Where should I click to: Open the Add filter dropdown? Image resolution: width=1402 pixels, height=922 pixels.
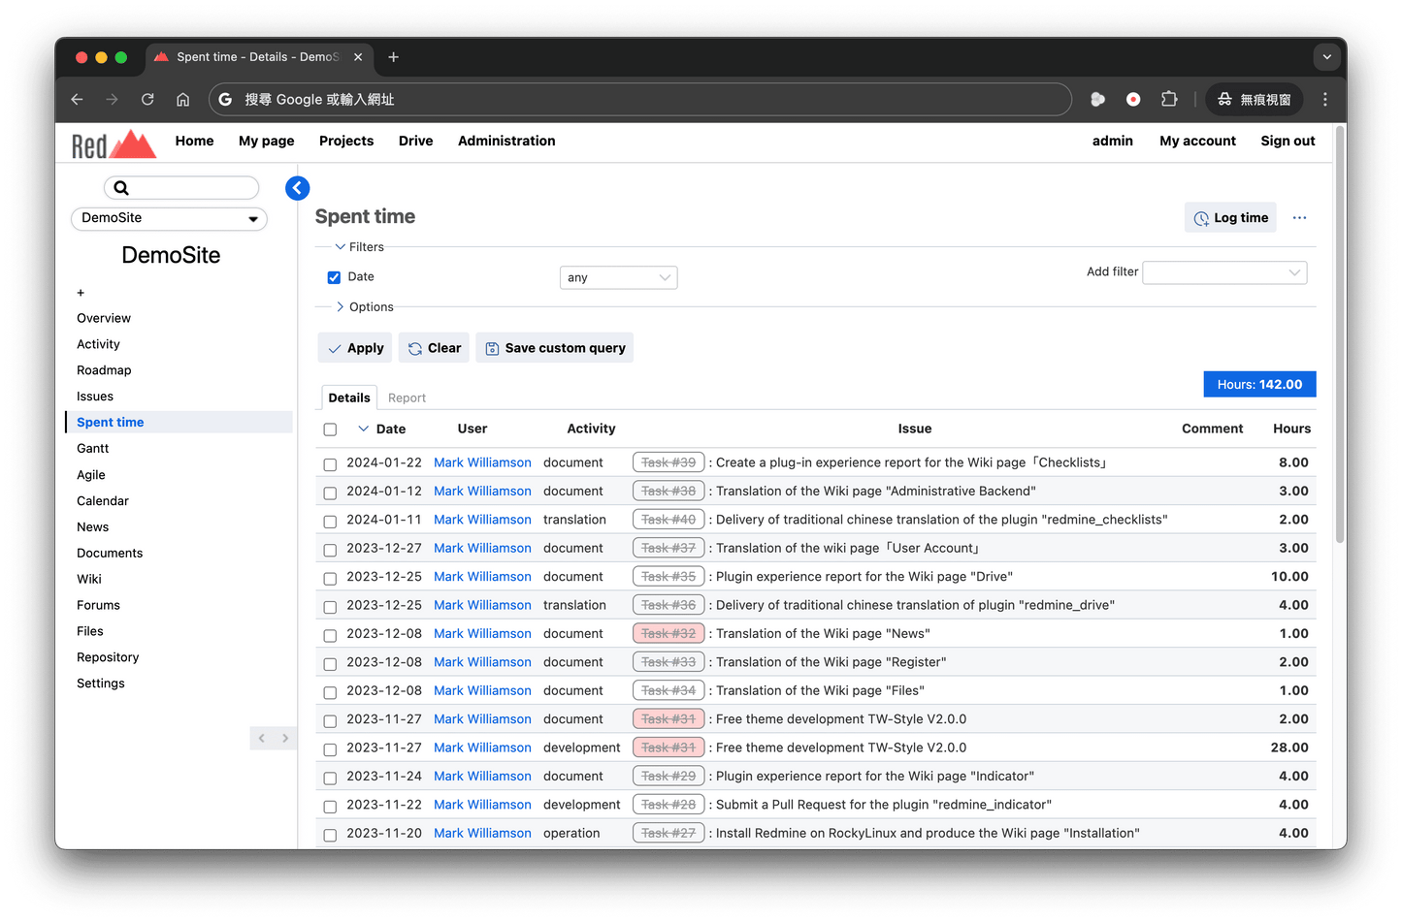pos(1223,272)
